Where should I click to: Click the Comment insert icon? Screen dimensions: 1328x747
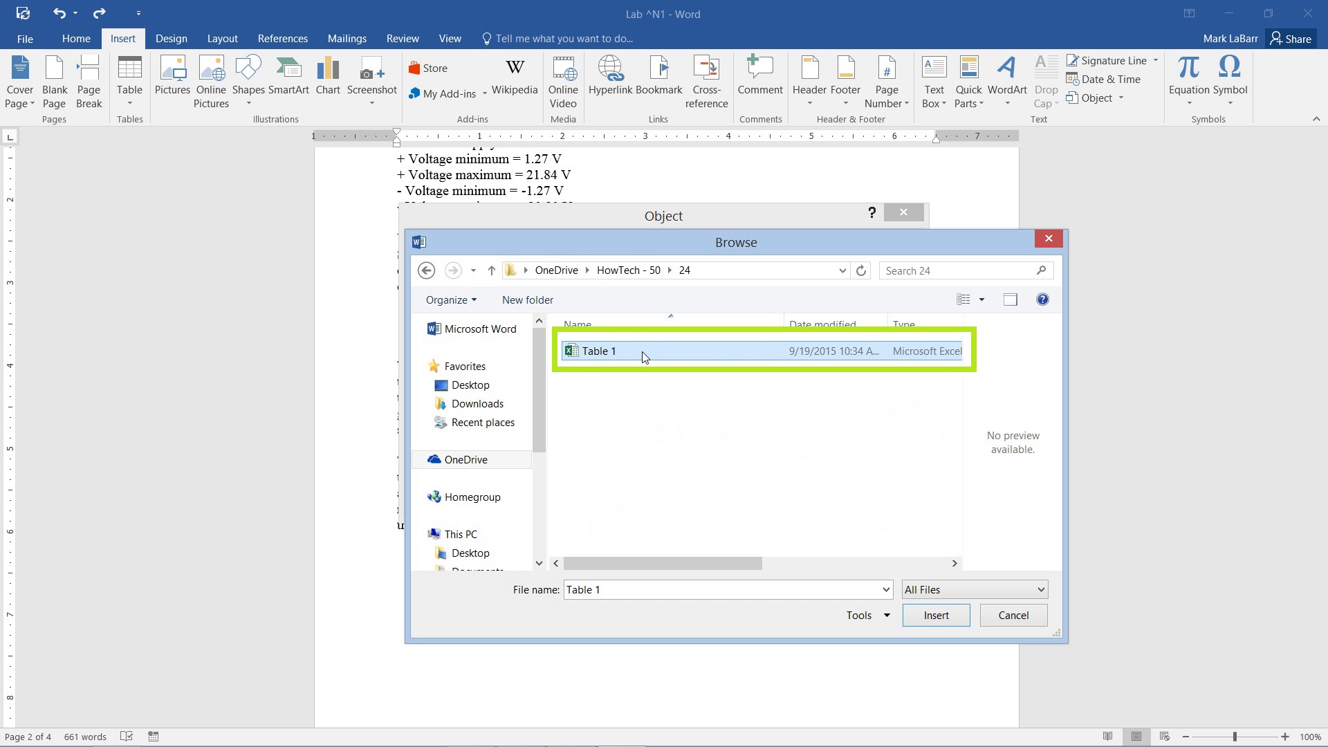759,80
